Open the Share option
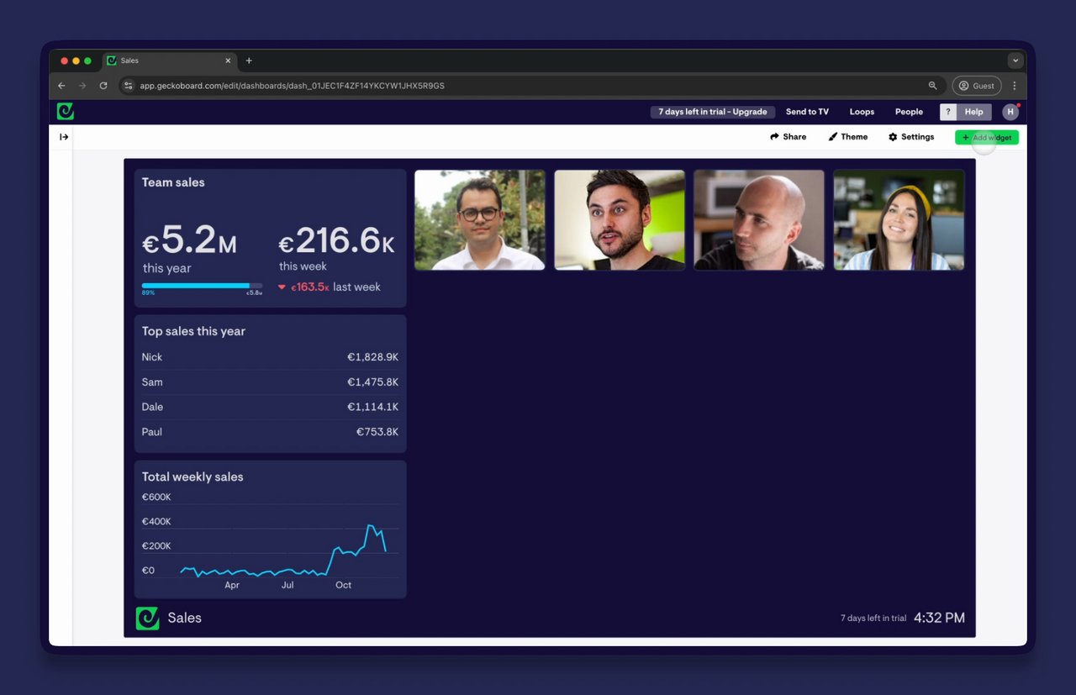 click(x=789, y=137)
